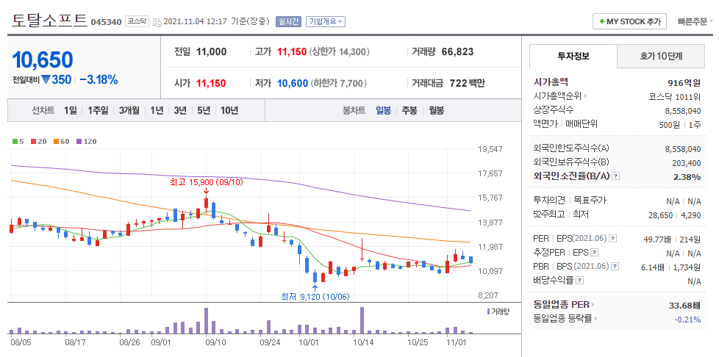Show the 1년 line chart

[157, 110]
